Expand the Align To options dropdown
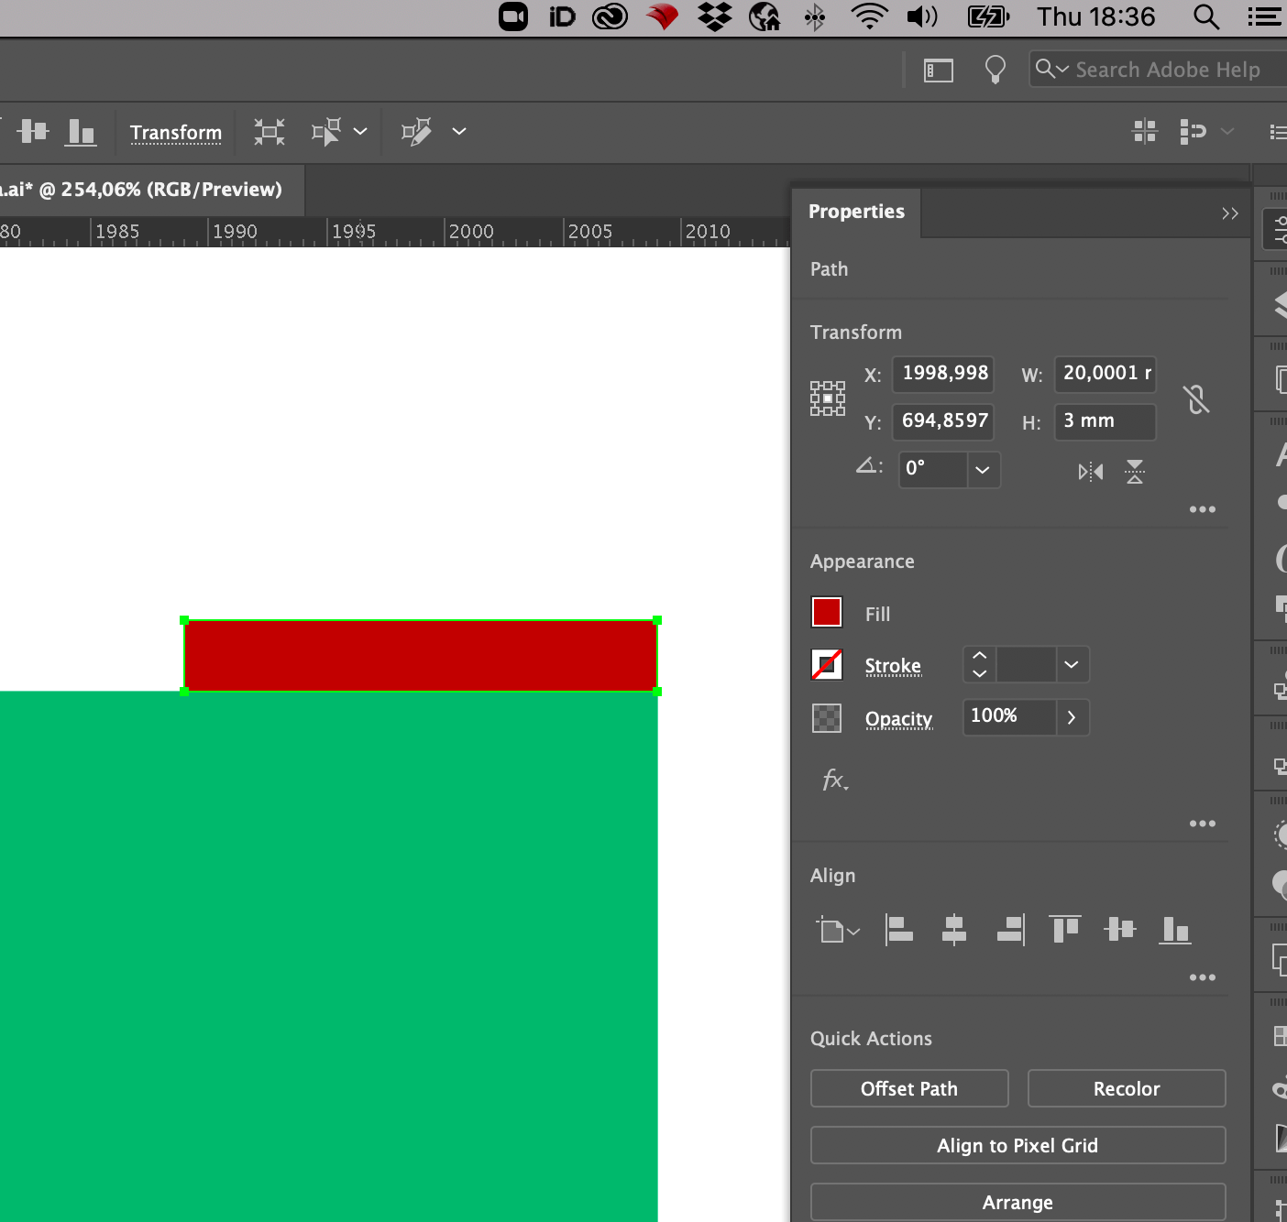The image size is (1287, 1222). (837, 929)
